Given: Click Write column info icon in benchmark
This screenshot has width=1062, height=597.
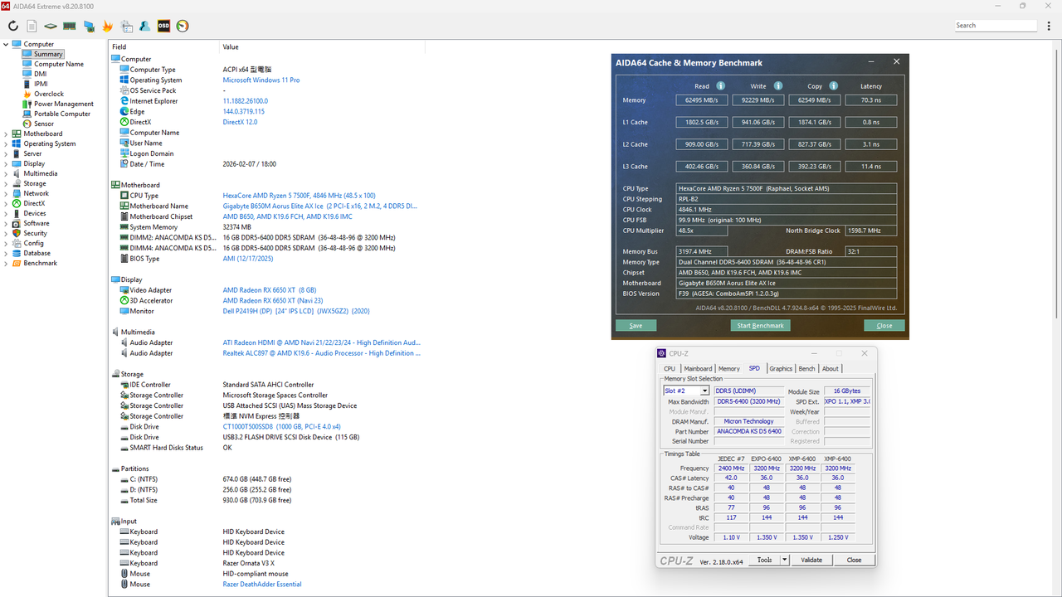Looking at the screenshot, I should (778, 85).
